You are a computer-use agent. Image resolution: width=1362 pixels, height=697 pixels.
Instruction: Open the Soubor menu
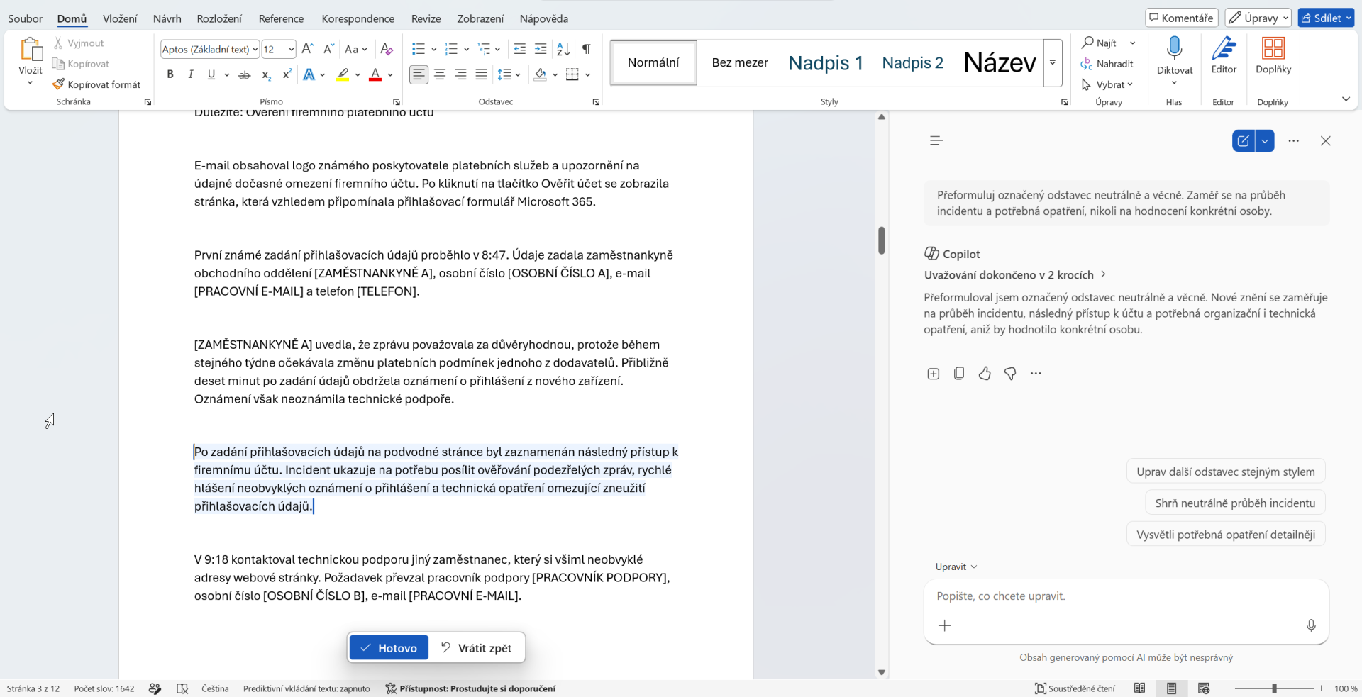point(26,18)
